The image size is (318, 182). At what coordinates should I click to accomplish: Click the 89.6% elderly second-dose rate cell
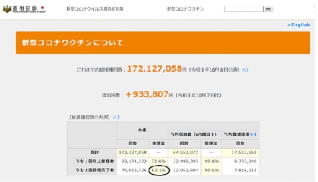pos(210,171)
